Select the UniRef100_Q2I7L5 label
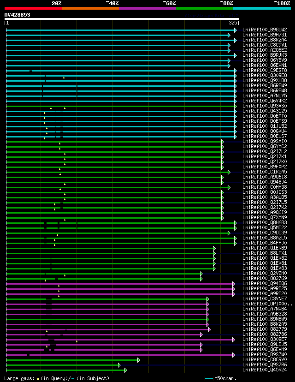 coord(265,202)
